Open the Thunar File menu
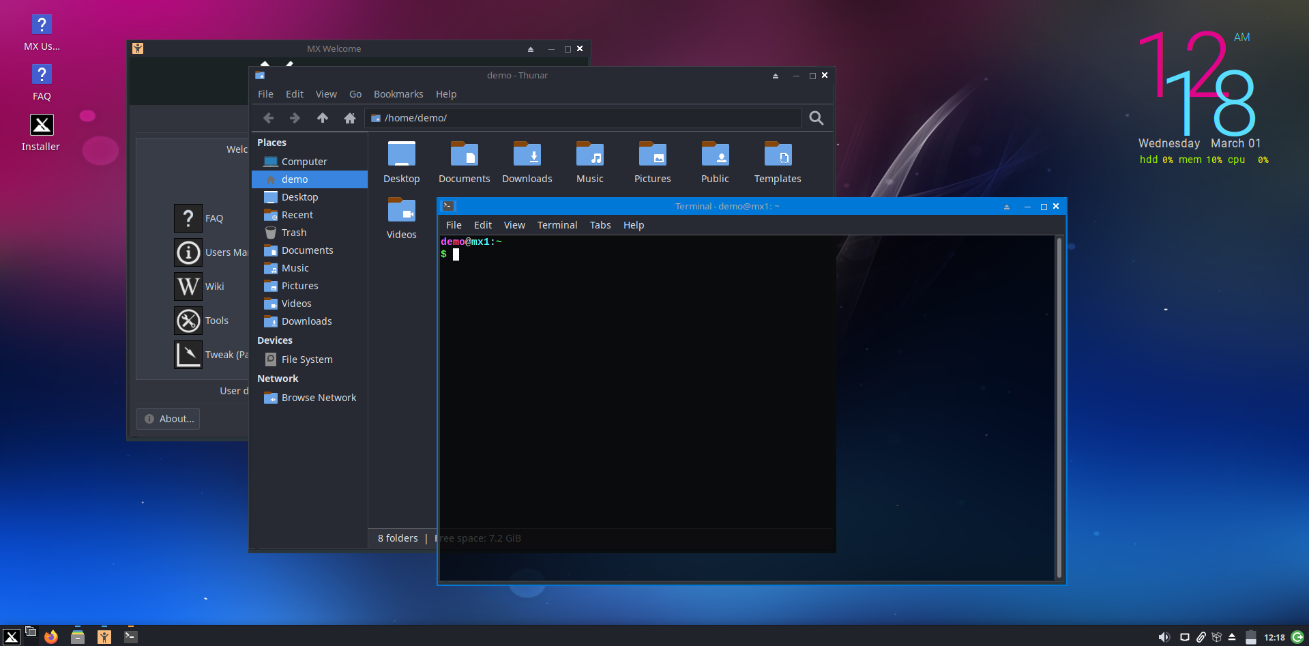The height and width of the screenshot is (646, 1309). 265,94
